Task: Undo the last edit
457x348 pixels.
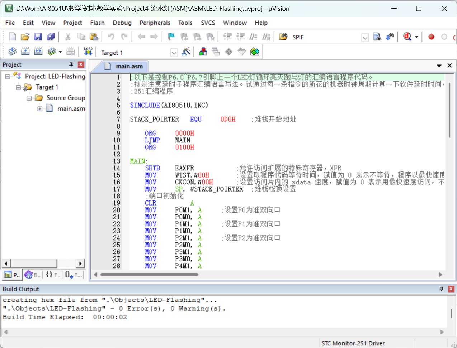Action: click(x=111, y=37)
